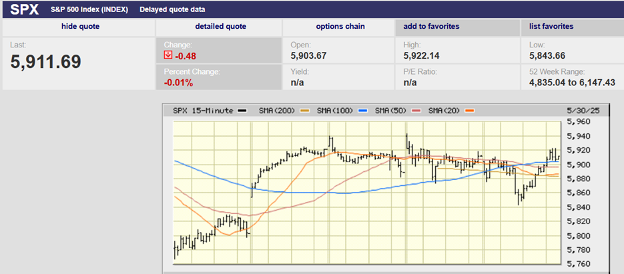Click the 52 Week Range: label

pyautogui.click(x=557, y=72)
